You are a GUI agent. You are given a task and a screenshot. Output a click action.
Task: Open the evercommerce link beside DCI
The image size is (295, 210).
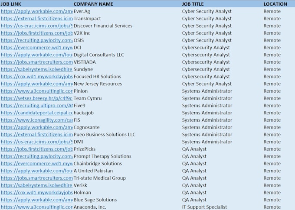pos(37,48)
